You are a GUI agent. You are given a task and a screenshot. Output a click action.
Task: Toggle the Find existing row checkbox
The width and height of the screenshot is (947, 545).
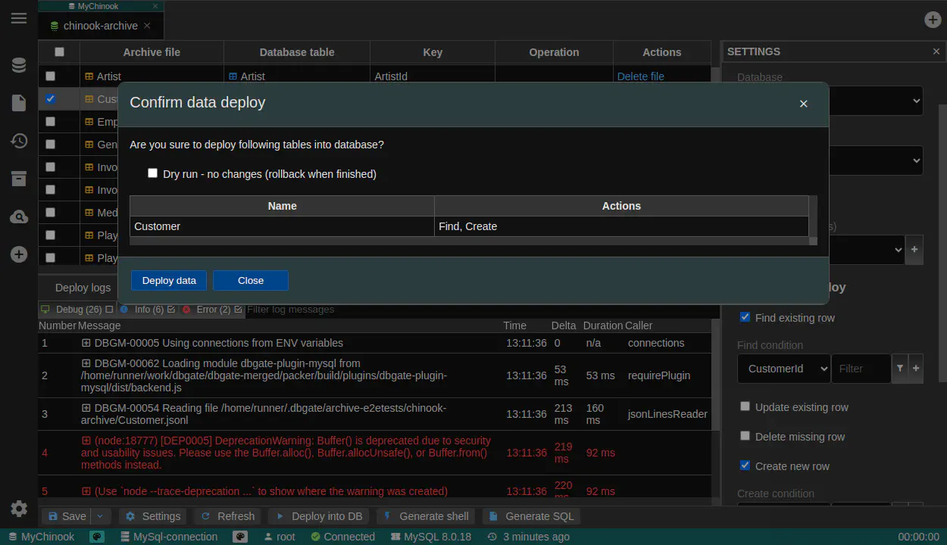coord(745,317)
